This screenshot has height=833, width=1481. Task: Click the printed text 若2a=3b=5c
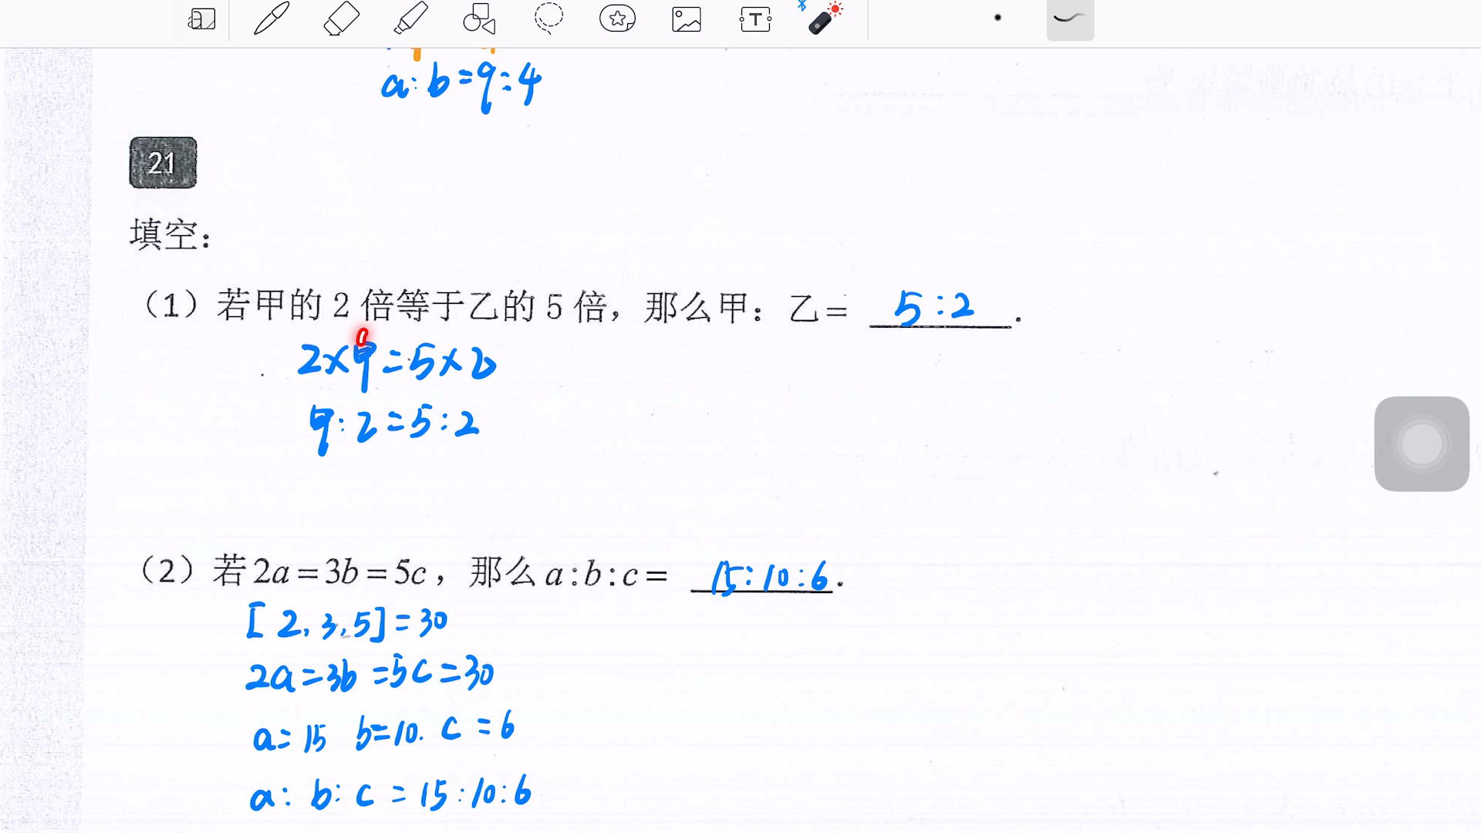320,572
